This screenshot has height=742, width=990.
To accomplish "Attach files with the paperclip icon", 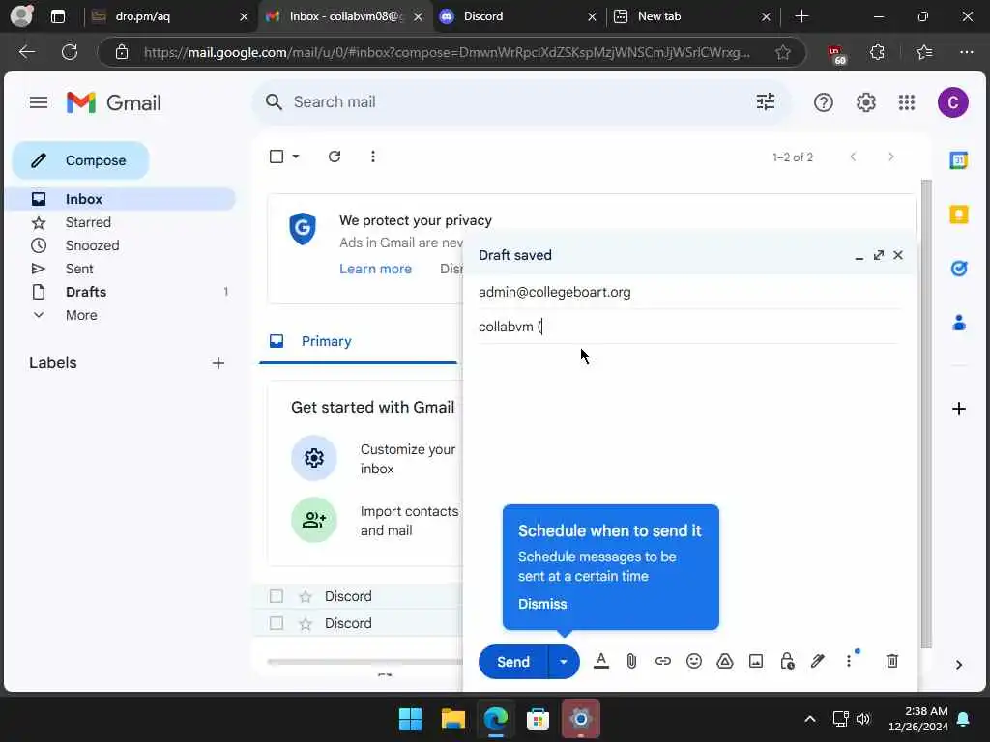I will click(x=631, y=661).
